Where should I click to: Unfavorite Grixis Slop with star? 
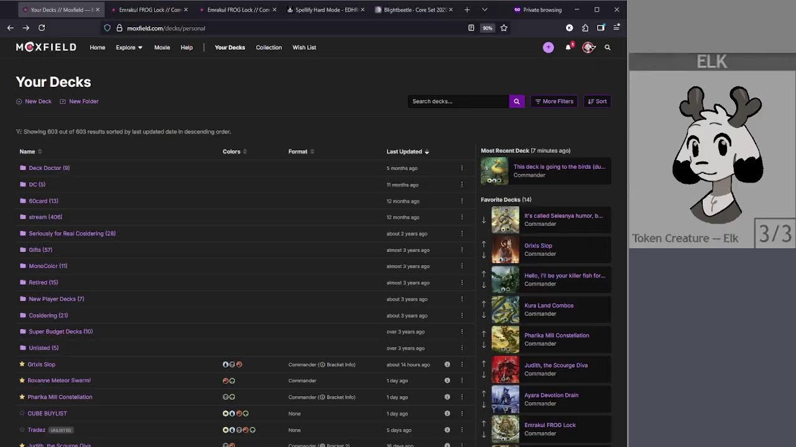click(x=22, y=364)
